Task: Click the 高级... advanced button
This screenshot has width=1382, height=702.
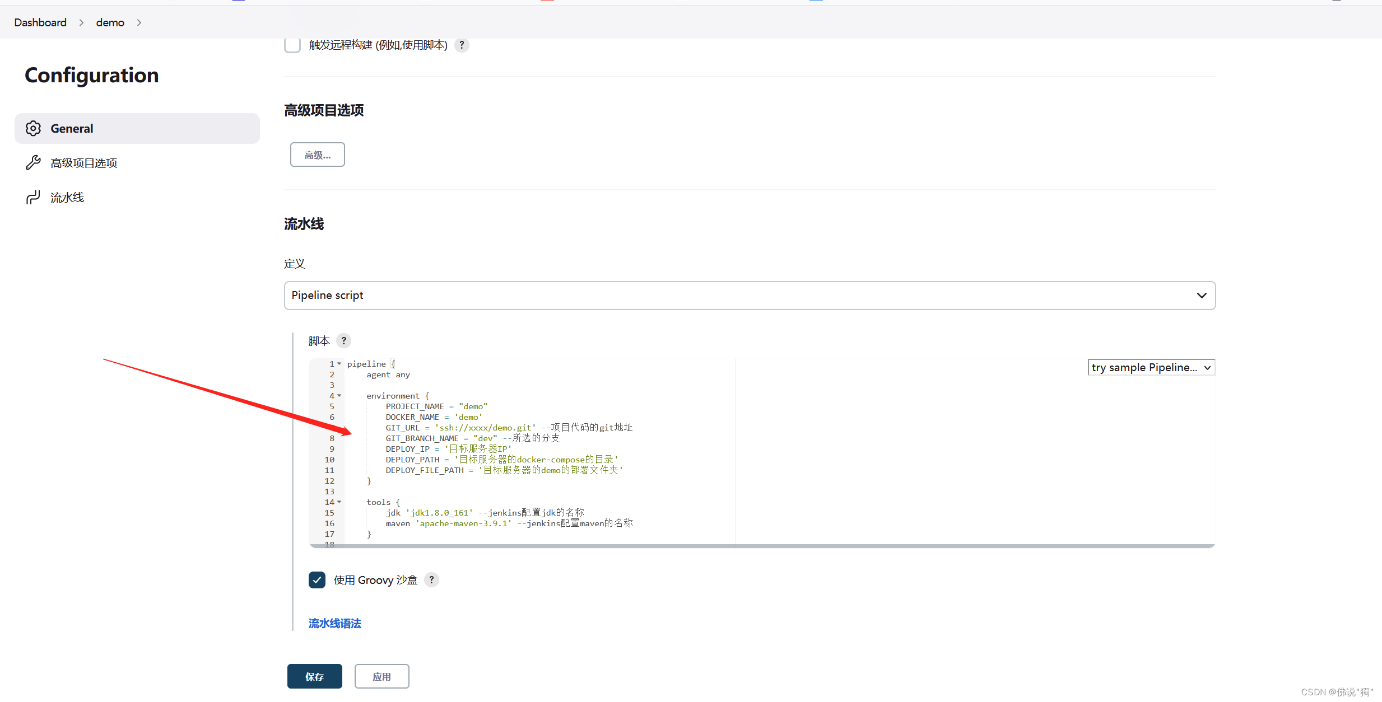Action: pyautogui.click(x=317, y=155)
